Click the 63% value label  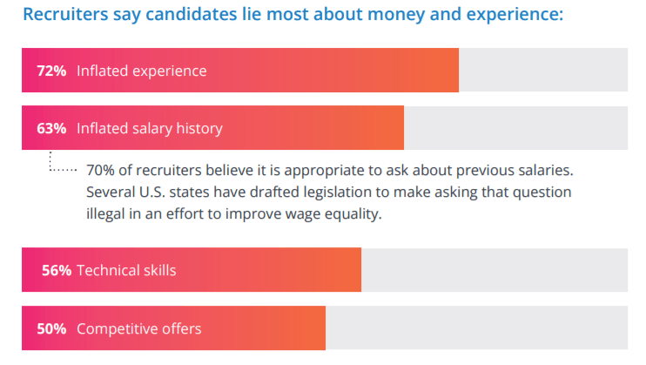[x=51, y=128]
